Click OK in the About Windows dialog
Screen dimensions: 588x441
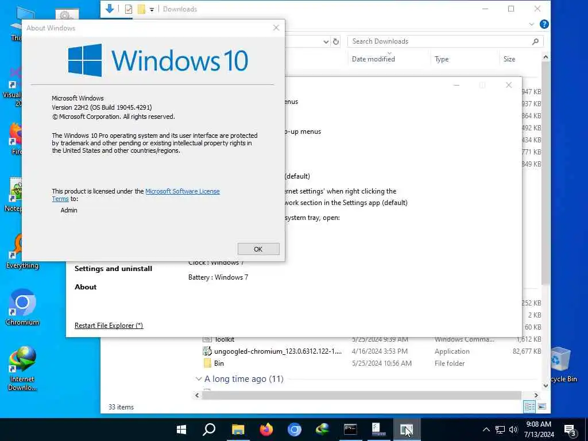click(x=258, y=249)
